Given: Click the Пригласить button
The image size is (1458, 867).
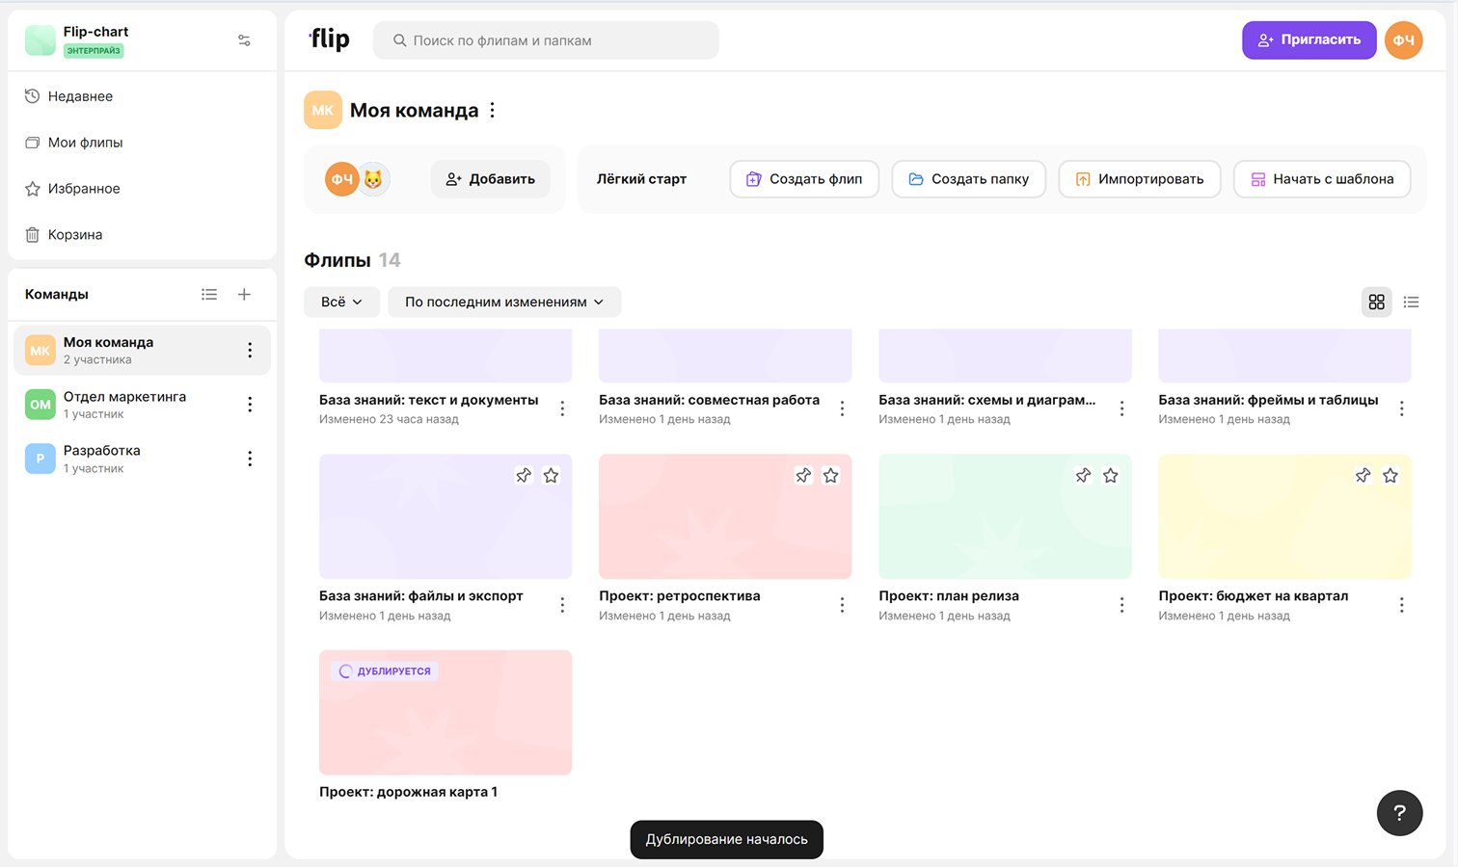Looking at the screenshot, I should pyautogui.click(x=1309, y=40).
